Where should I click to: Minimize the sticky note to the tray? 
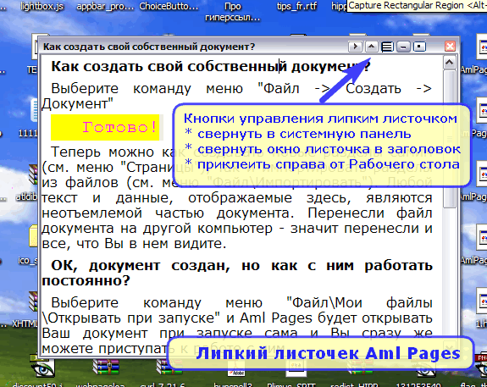403,47
